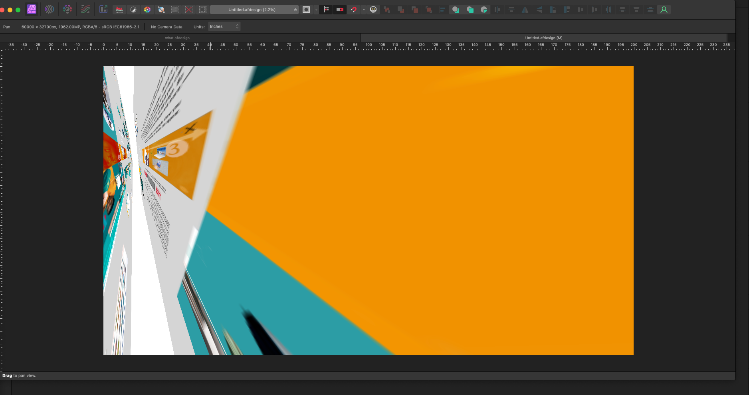Click Align Right icon
This screenshot has width=749, height=395.
(x=608, y=10)
